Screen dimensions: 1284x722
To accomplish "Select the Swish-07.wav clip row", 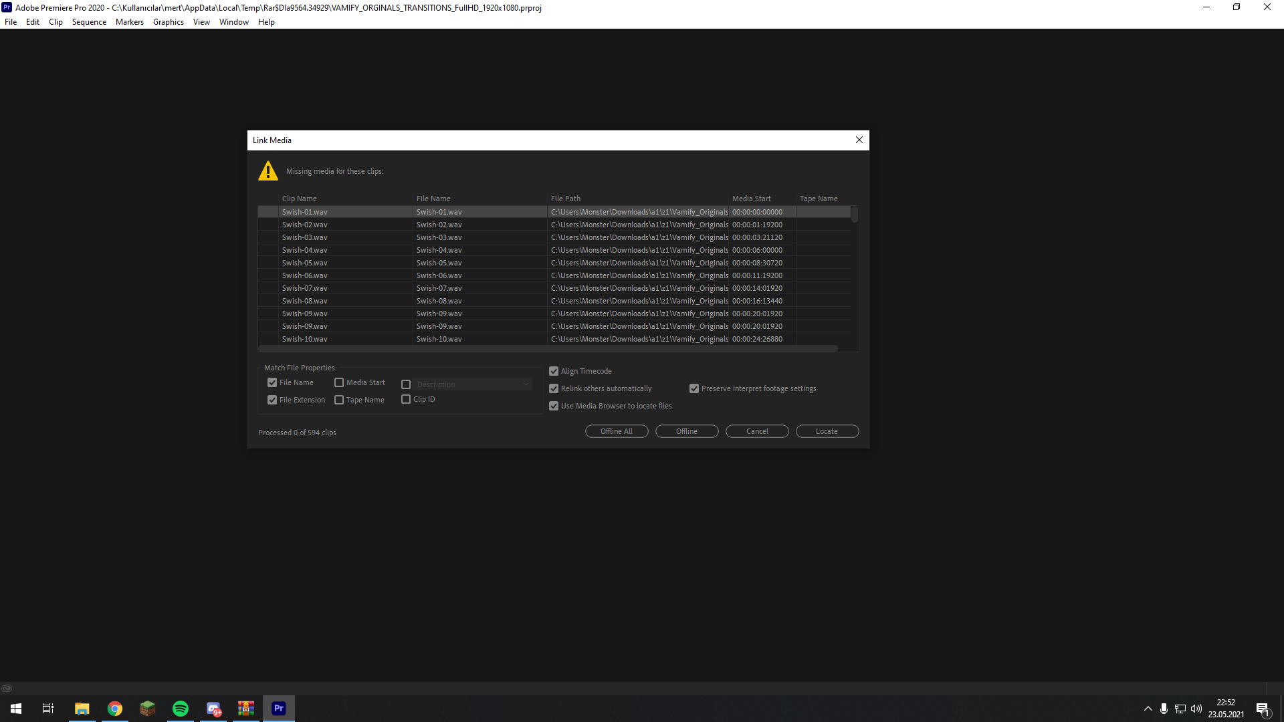I will pos(554,288).
